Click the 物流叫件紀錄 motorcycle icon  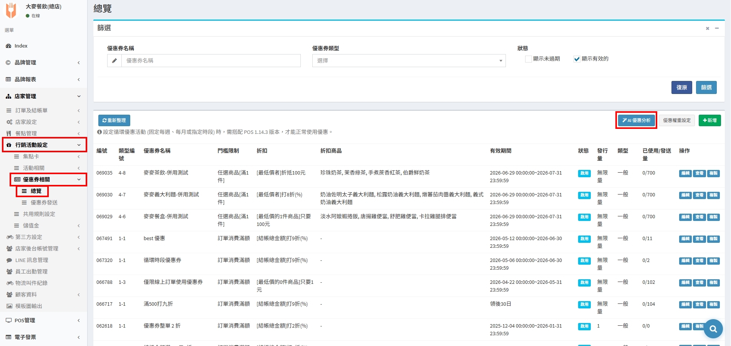10,283
